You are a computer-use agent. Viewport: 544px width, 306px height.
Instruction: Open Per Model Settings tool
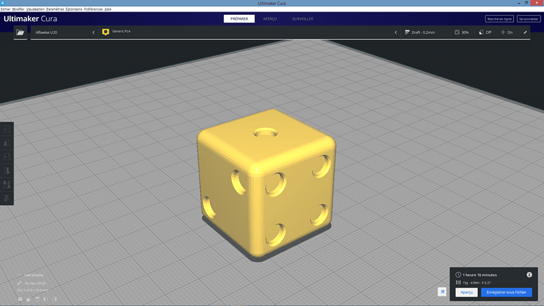pos(7,184)
